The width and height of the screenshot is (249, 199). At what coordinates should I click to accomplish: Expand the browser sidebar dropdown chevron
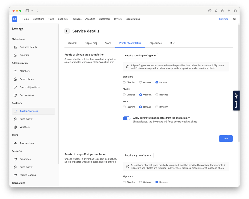pyautogui.click(x=32, y=11)
